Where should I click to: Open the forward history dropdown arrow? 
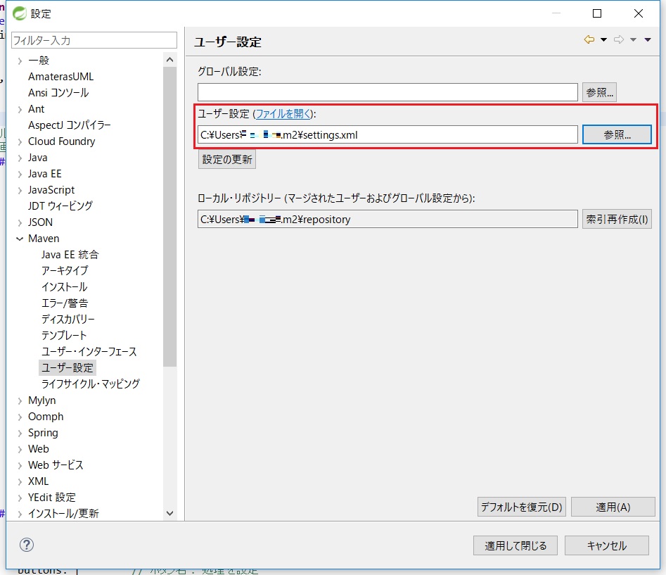pos(633,40)
